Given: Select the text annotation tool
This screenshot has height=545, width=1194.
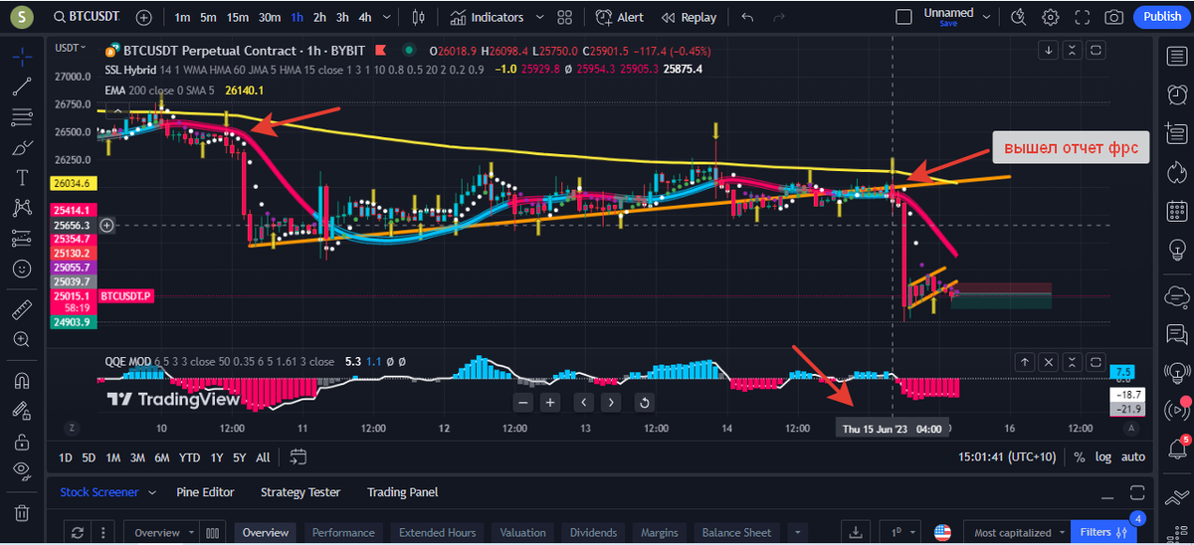Looking at the screenshot, I should [x=22, y=178].
